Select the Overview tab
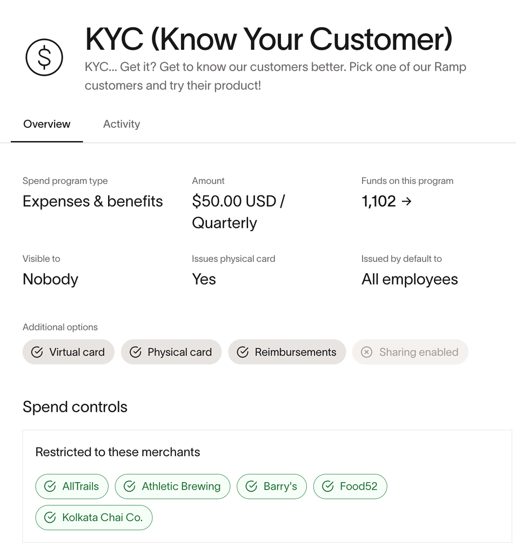This screenshot has width=516, height=554. click(x=46, y=124)
